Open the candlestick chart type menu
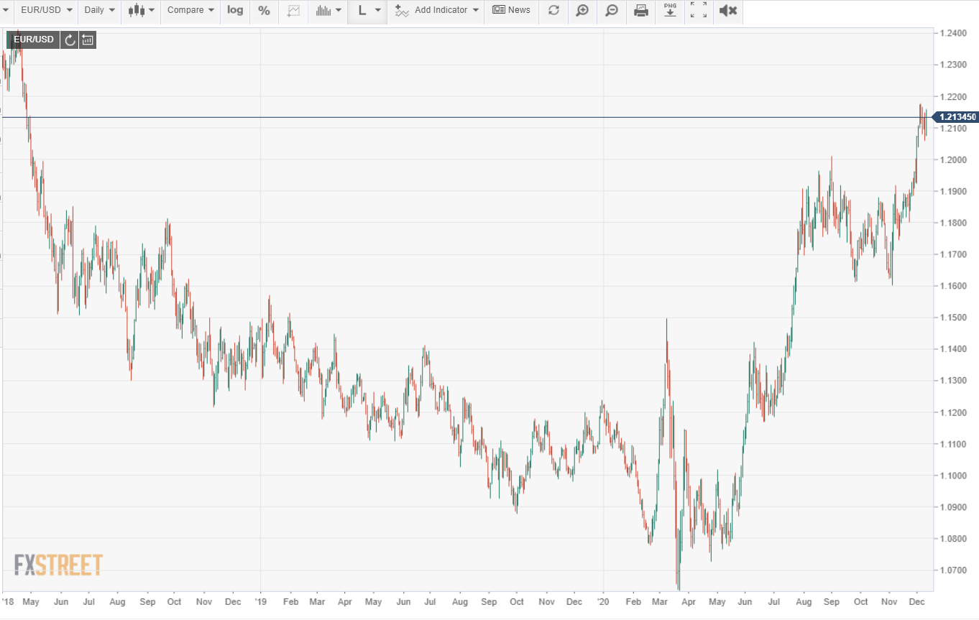Screen dimensions: 979x620 click(x=141, y=10)
